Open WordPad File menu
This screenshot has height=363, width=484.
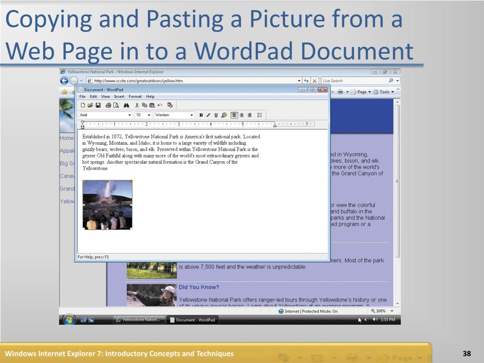point(82,96)
